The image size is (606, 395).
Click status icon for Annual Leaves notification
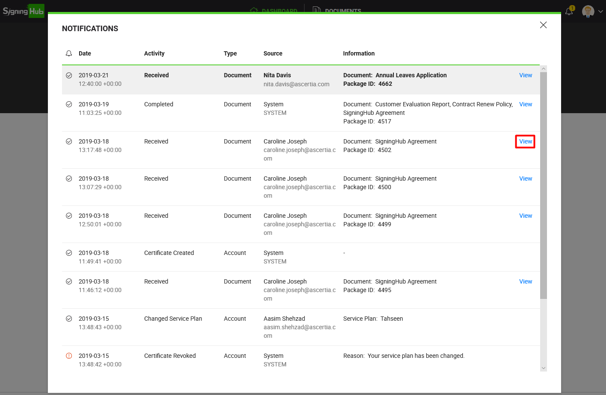(69, 75)
